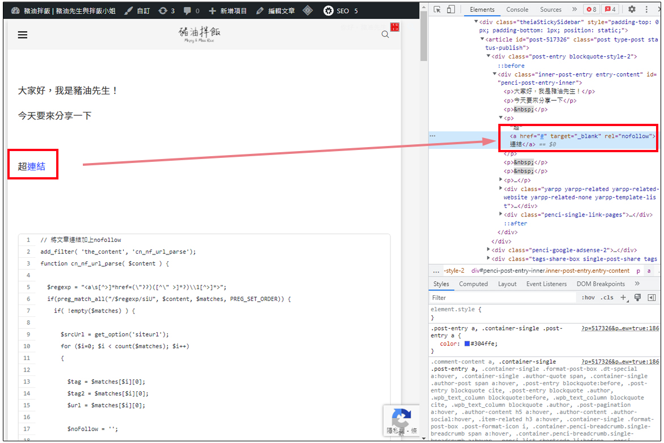Toggle the .cls class editor
The width and height of the screenshot is (664, 443).
click(x=607, y=298)
